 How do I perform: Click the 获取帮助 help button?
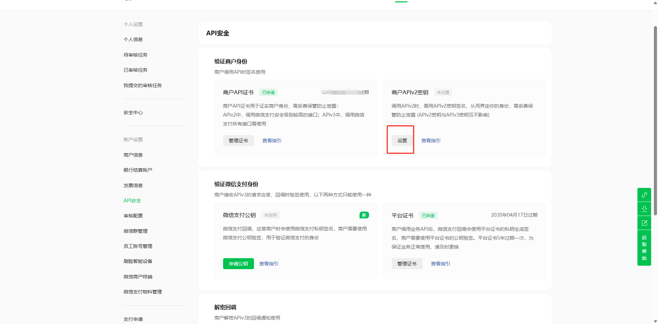click(644, 248)
